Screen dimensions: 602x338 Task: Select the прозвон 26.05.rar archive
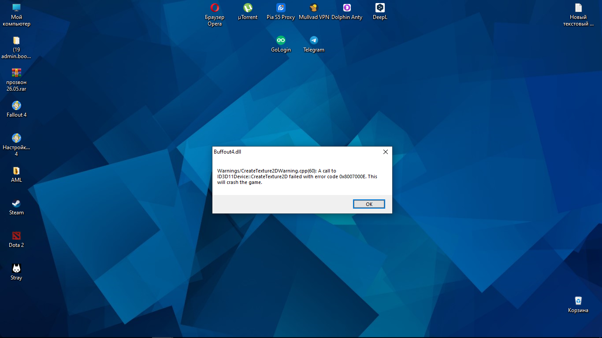click(x=16, y=73)
